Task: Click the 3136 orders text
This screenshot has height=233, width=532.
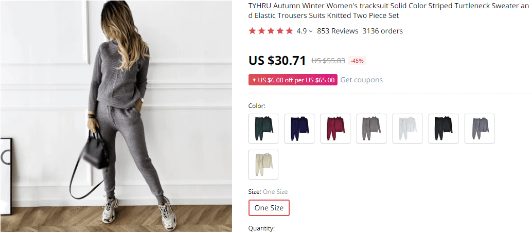Action: (x=382, y=31)
